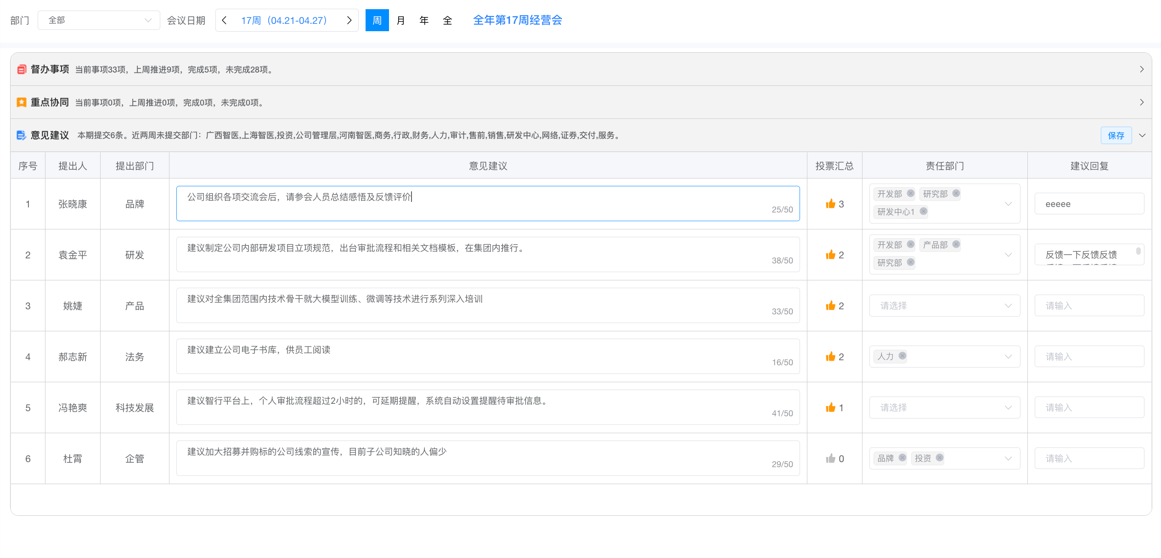Viewport: 1161px width, 558px height.
Task: Upvote 杜霄's suggestion with grey thumbs-up
Action: (x=830, y=458)
